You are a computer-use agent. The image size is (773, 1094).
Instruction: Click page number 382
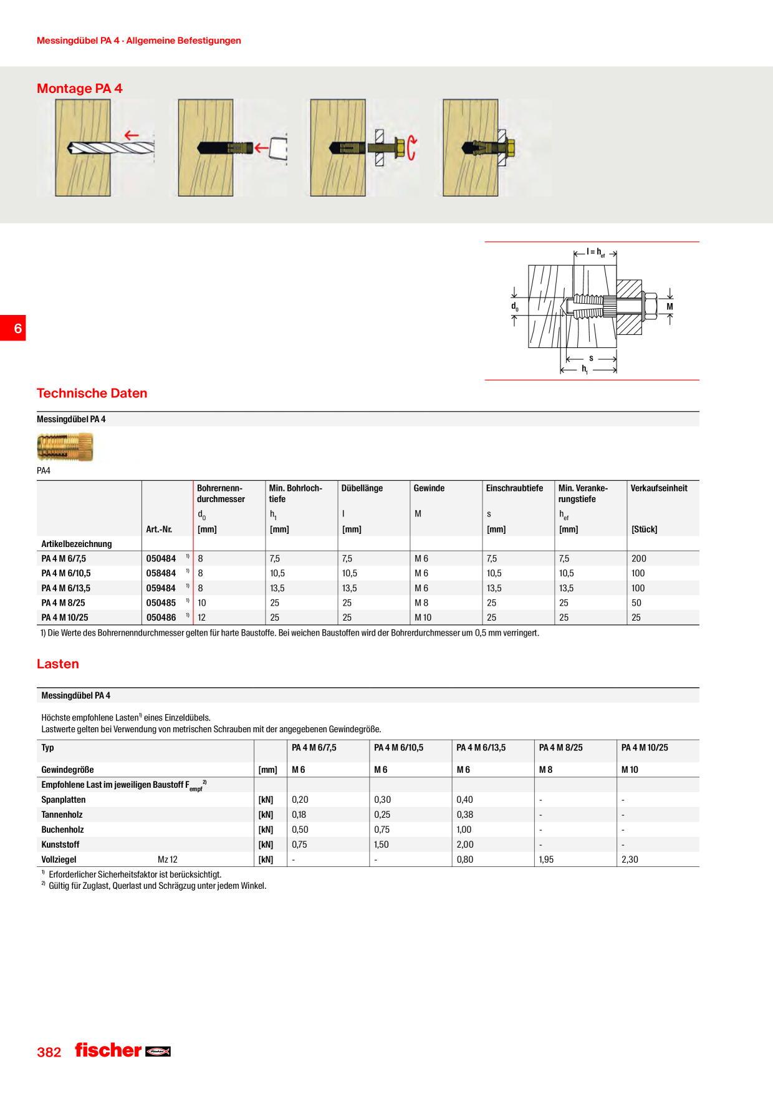[x=49, y=1052]
